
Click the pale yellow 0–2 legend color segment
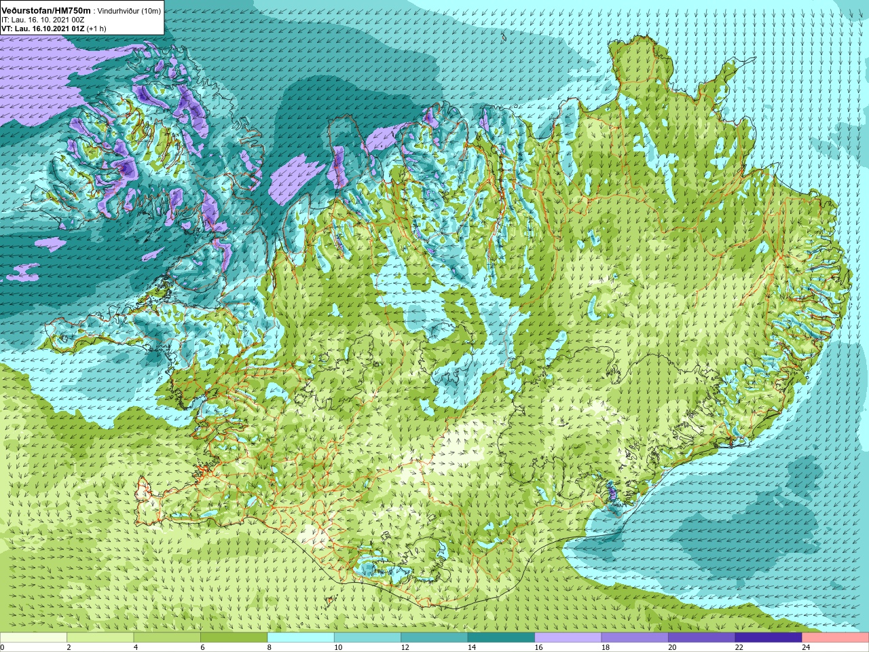[33, 637]
